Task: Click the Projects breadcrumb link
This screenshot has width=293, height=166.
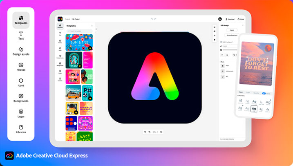Action: (x=67, y=19)
